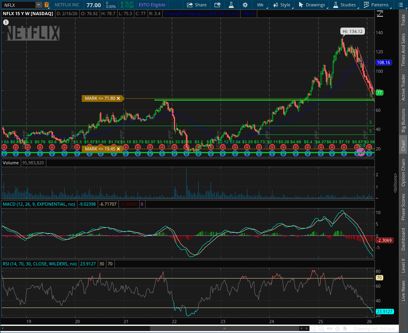Select the pointer cursor icon at bottom
408x333 pixels.
[345, 329]
